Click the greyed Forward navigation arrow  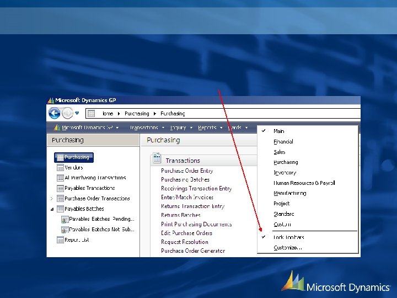67,113
